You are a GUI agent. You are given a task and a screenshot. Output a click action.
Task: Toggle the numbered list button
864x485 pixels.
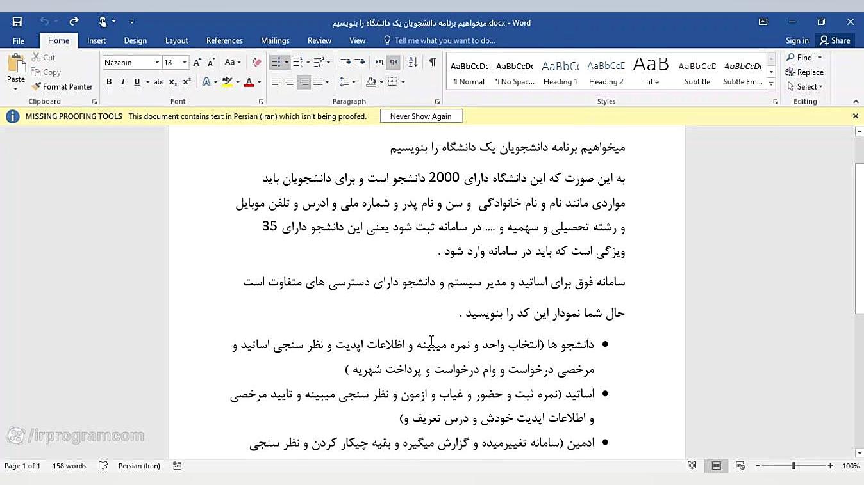[297, 62]
